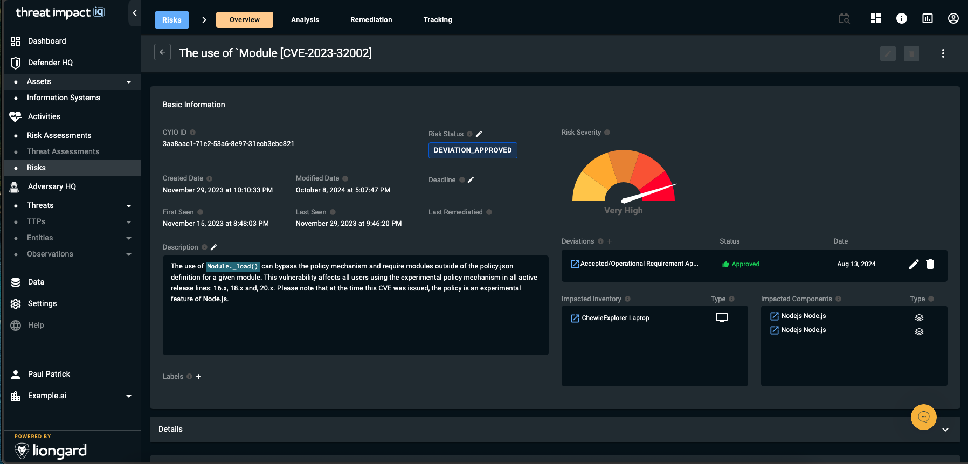Click the Description text box
This screenshot has height=464, width=968.
tap(356, 305)
